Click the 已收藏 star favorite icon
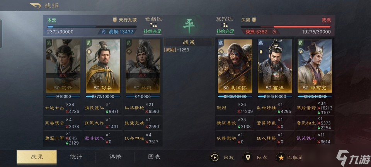This screenshot has height=167, width=371. coord(281,157)
